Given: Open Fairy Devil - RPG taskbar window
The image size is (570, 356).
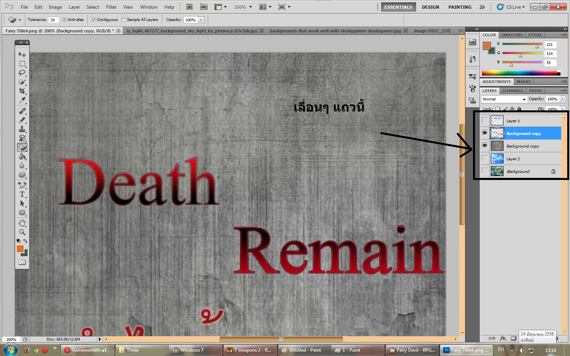Looking at the screenshot, I should (412, 350).
